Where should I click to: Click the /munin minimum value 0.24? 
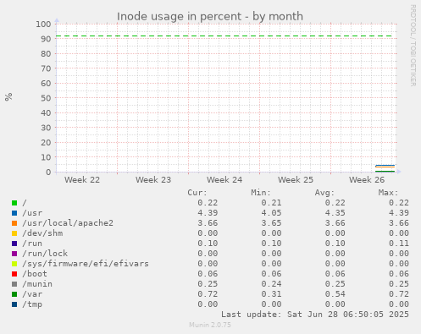tap(271, 284)
